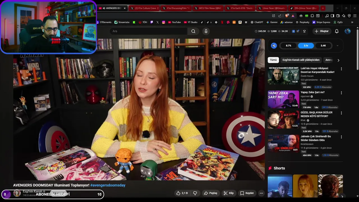Open the three-dot menu for Jahrein Çok Sinirlendi
The width and height of the screenshot is (359, 202).
click(341, 137)
